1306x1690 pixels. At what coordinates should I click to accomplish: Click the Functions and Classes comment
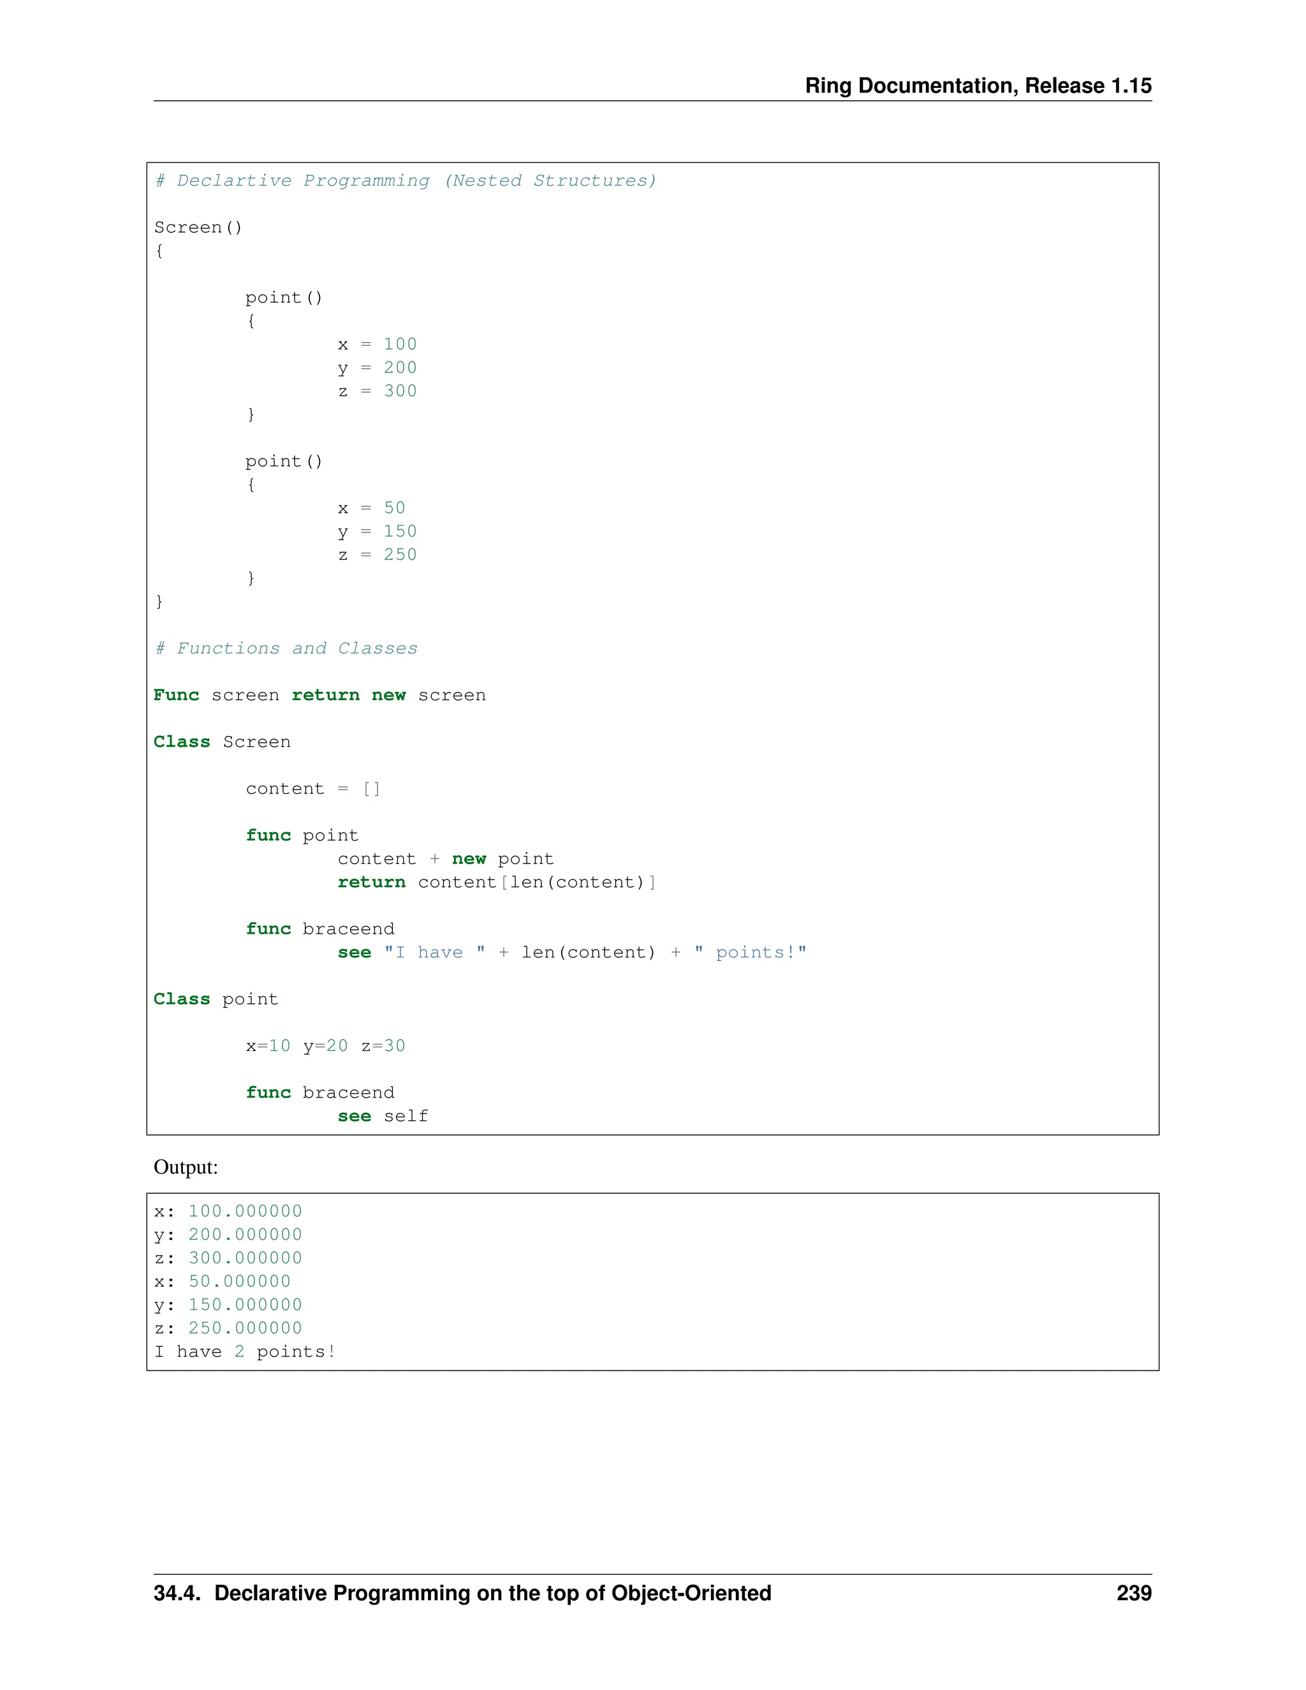(286, 649)
